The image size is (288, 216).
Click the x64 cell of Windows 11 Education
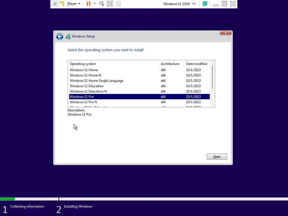point(163,86)
